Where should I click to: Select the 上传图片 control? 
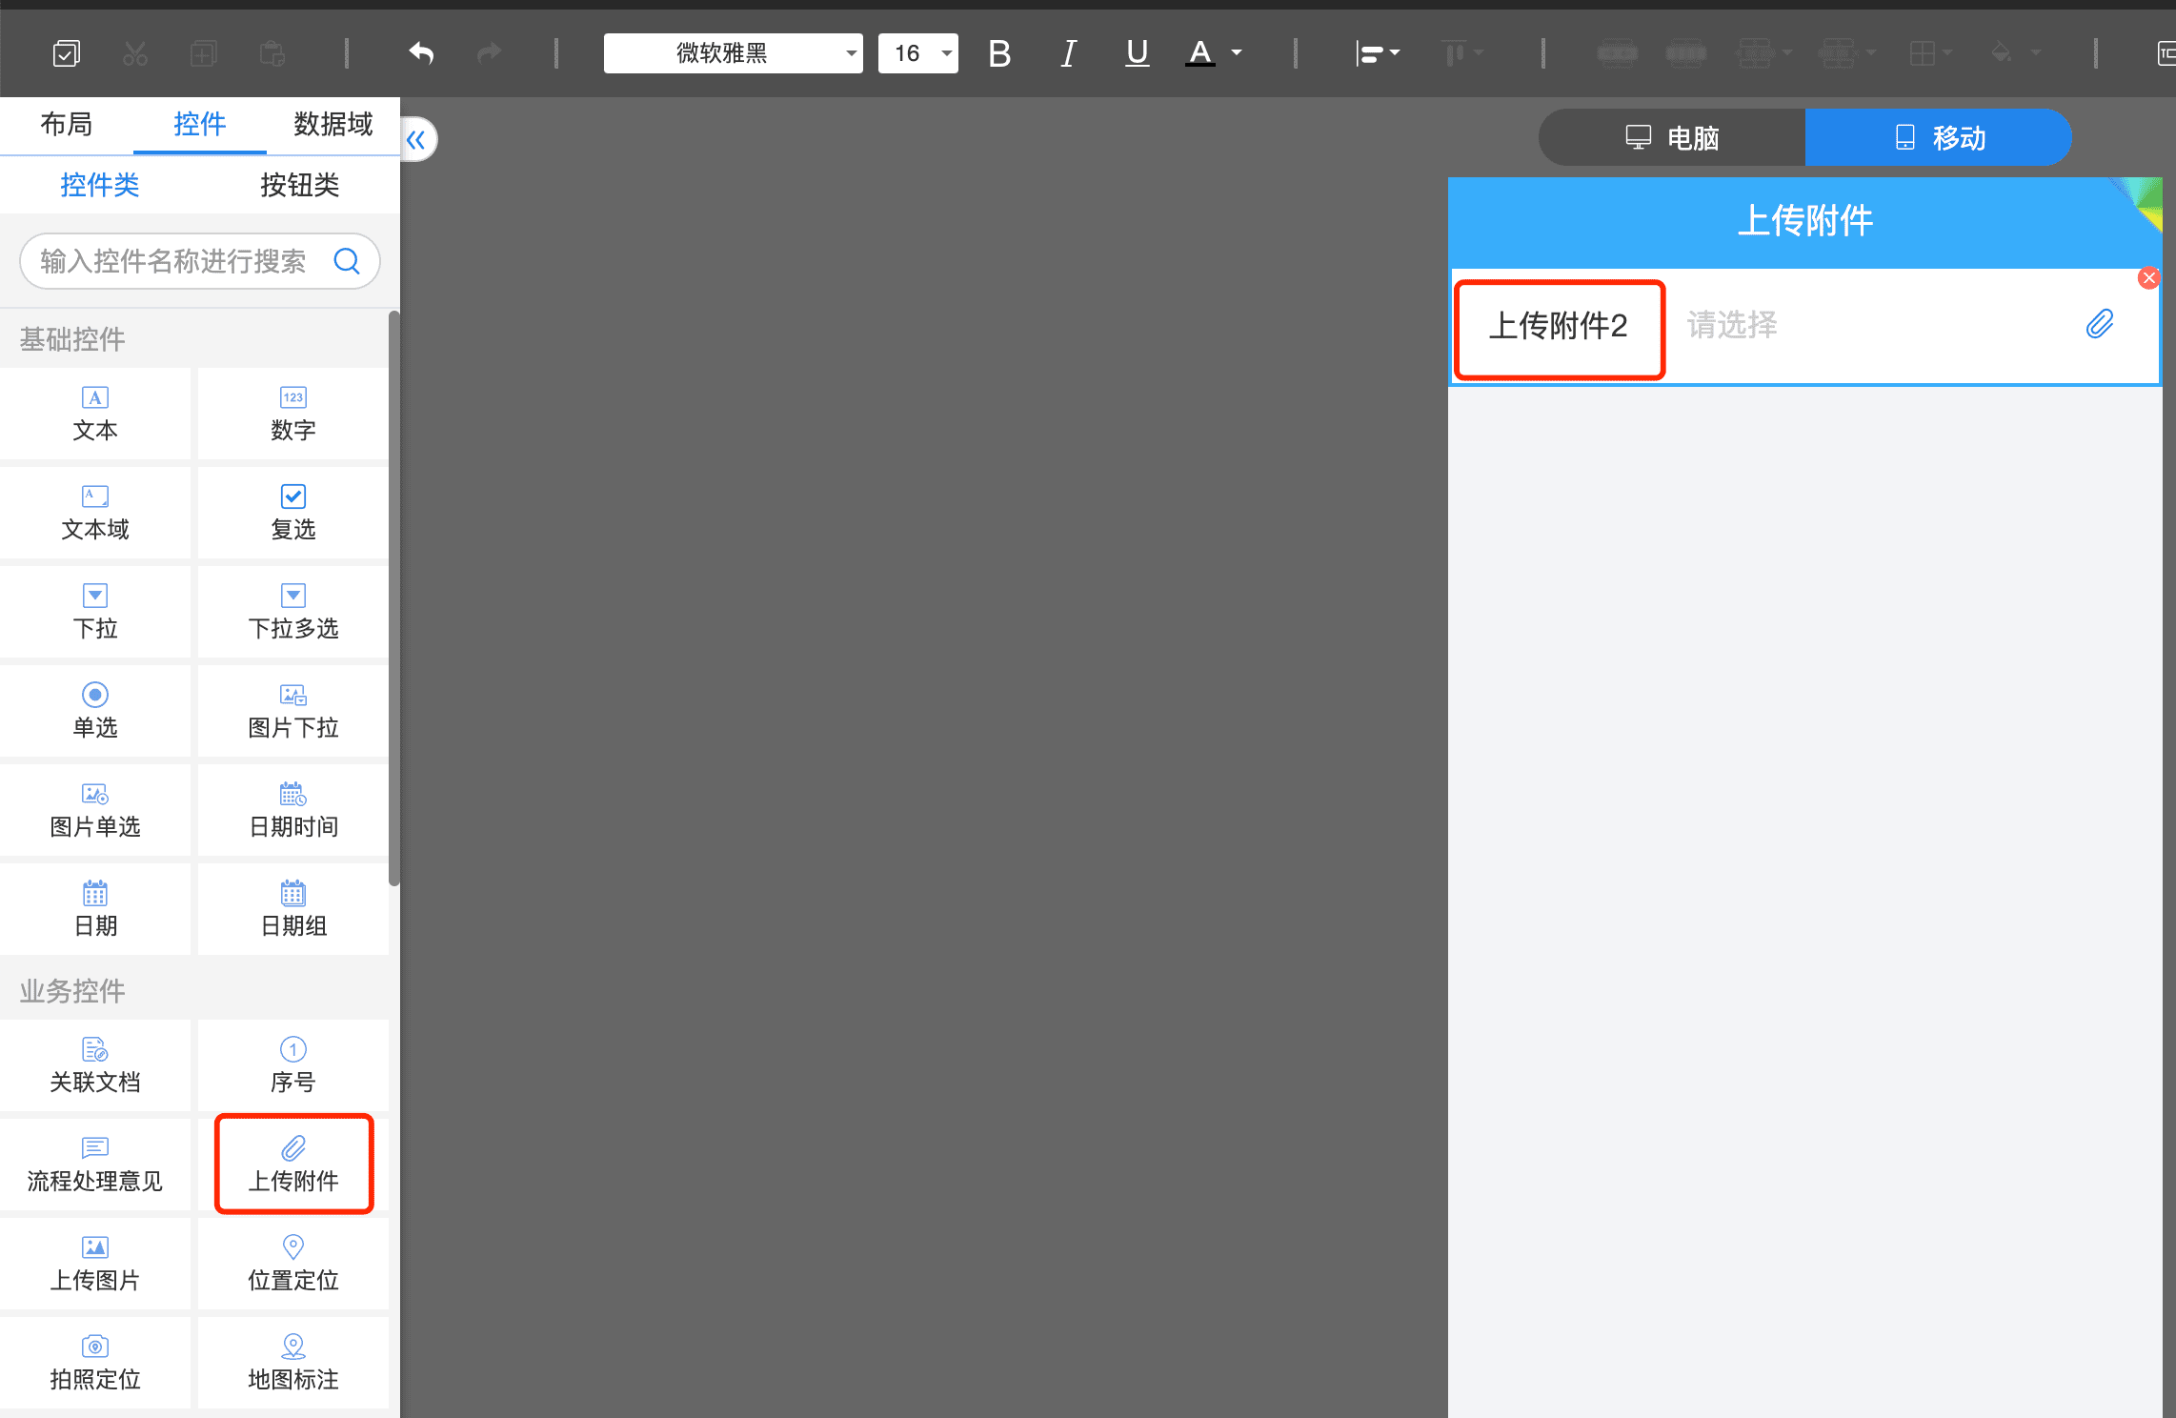point(95,1265)
